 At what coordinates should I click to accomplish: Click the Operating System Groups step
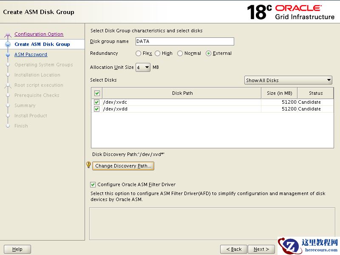click(x=44, y=65)
